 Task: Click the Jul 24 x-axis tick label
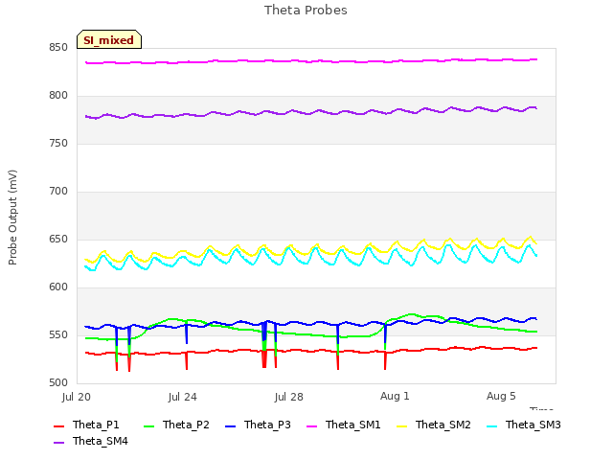coord(183,397)
